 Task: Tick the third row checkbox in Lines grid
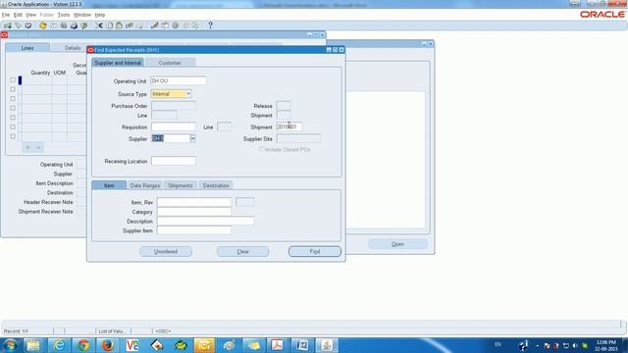pos(13,99)
